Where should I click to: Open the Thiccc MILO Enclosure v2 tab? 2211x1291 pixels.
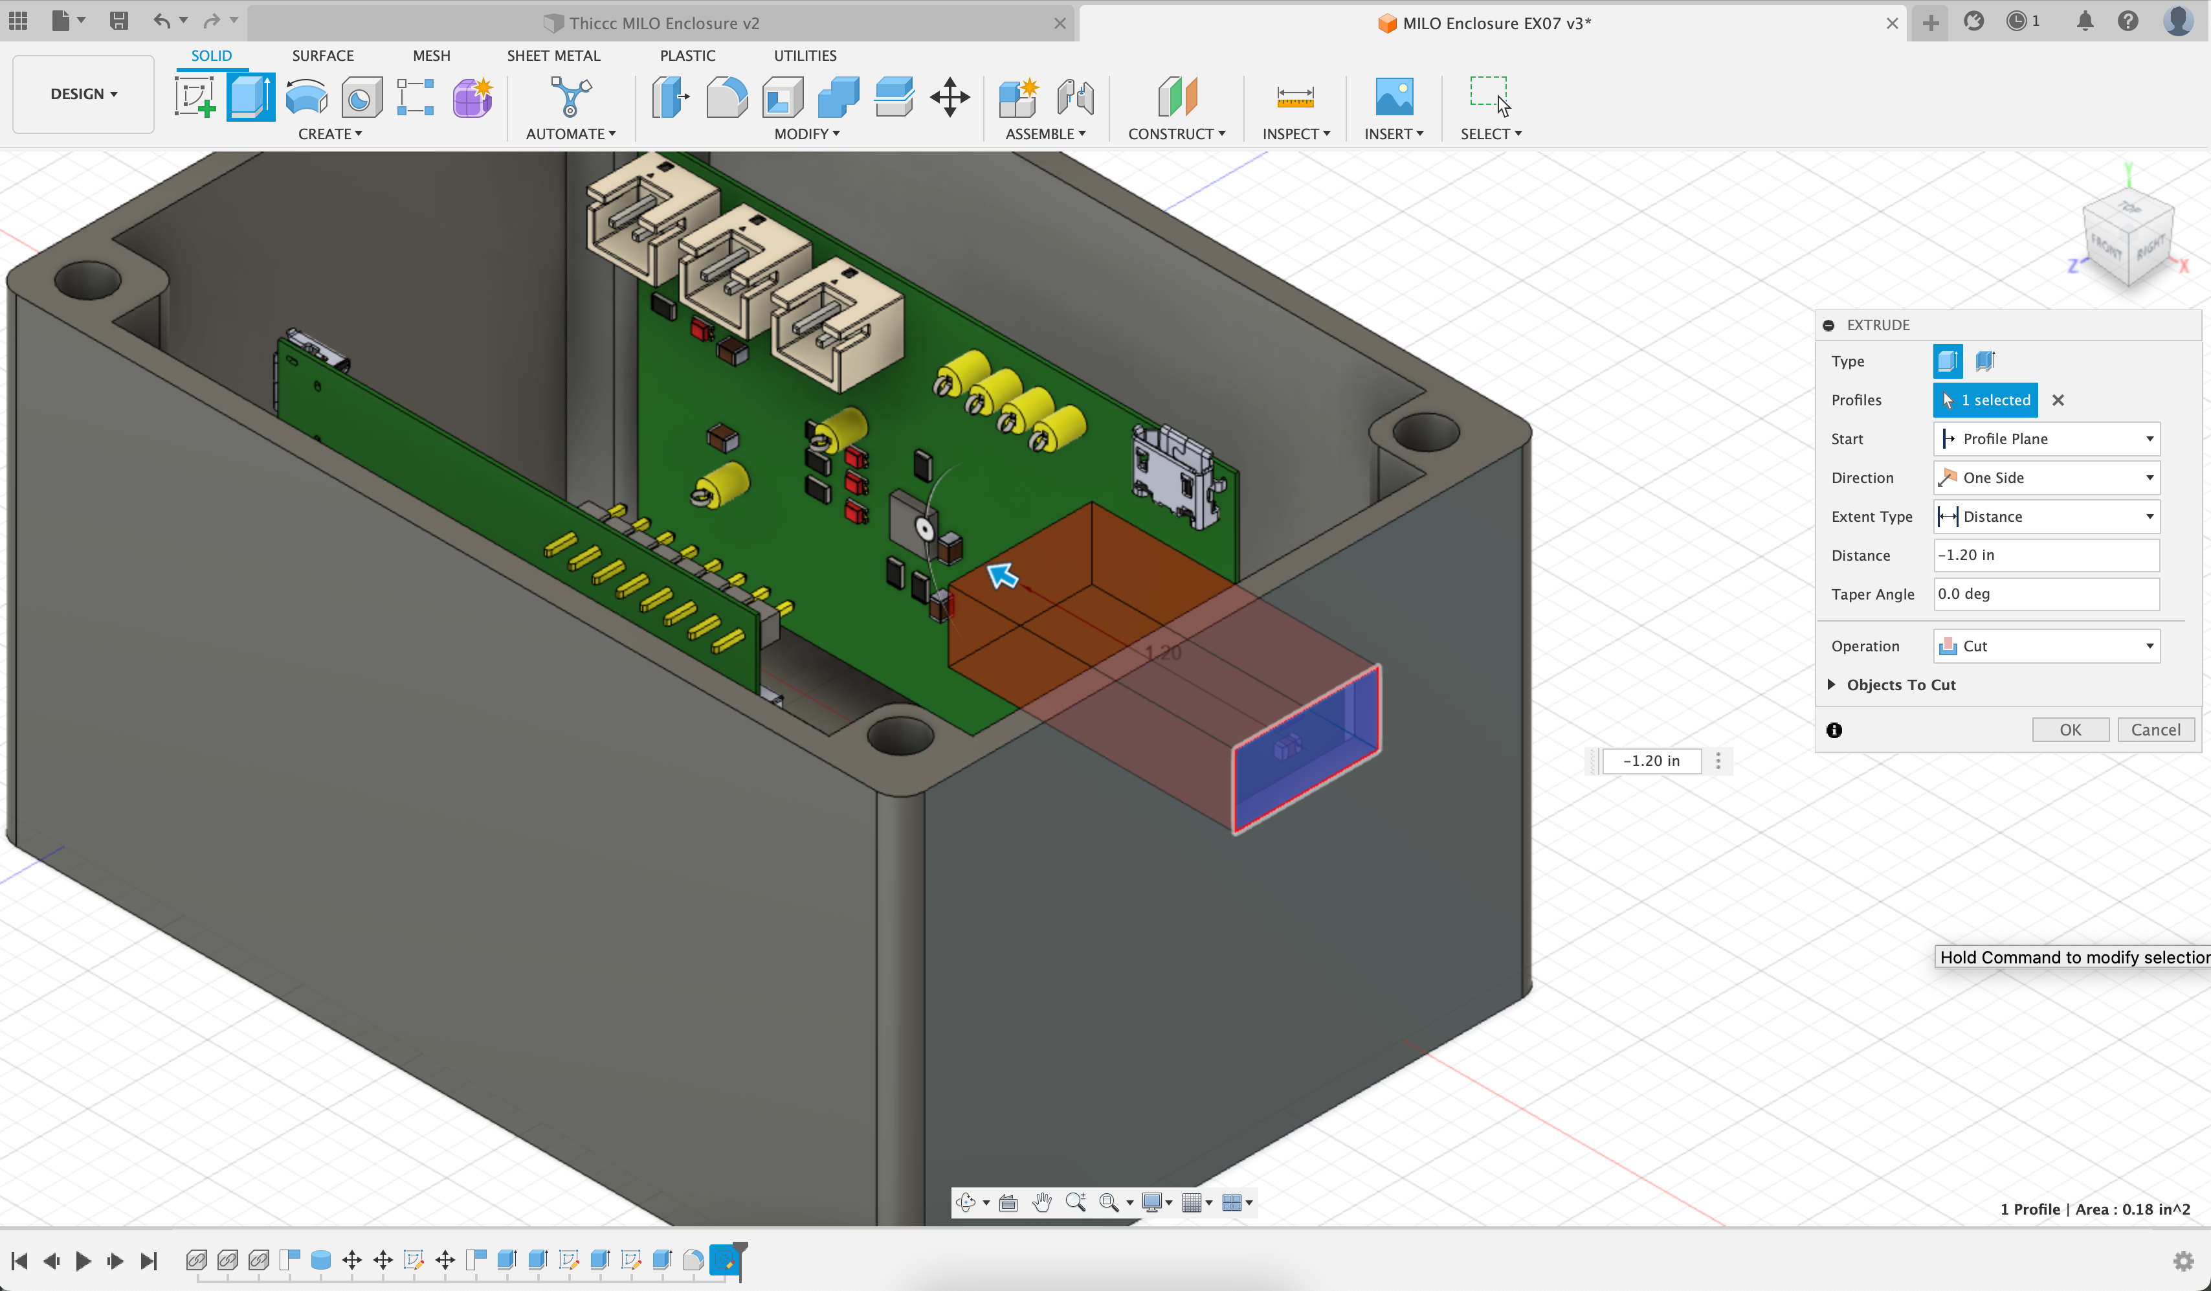tap(663, 23)
